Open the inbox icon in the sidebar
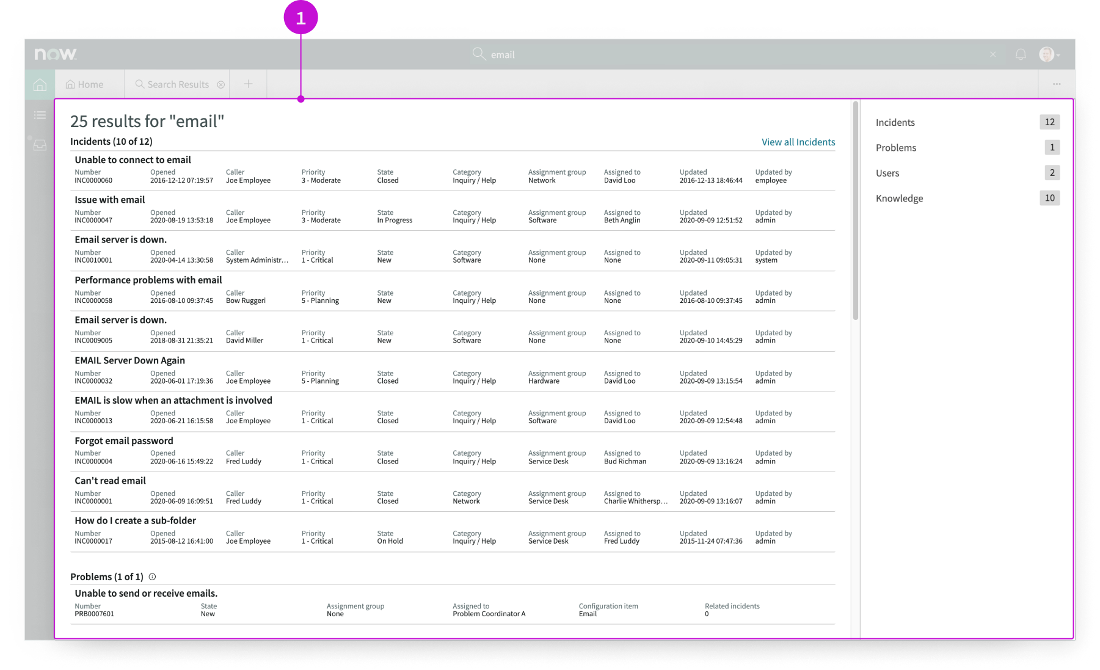The width and height of the screenshot is (1100, 670). tap(40, 145)
